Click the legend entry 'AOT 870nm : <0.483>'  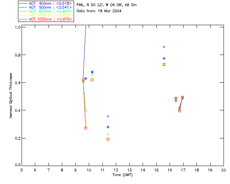45,15
